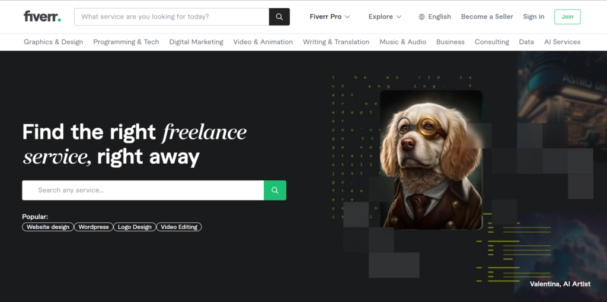This screenshot has width=607, height=302.
Task: Select the Programming & Tech category
Action: pos(126,42)
